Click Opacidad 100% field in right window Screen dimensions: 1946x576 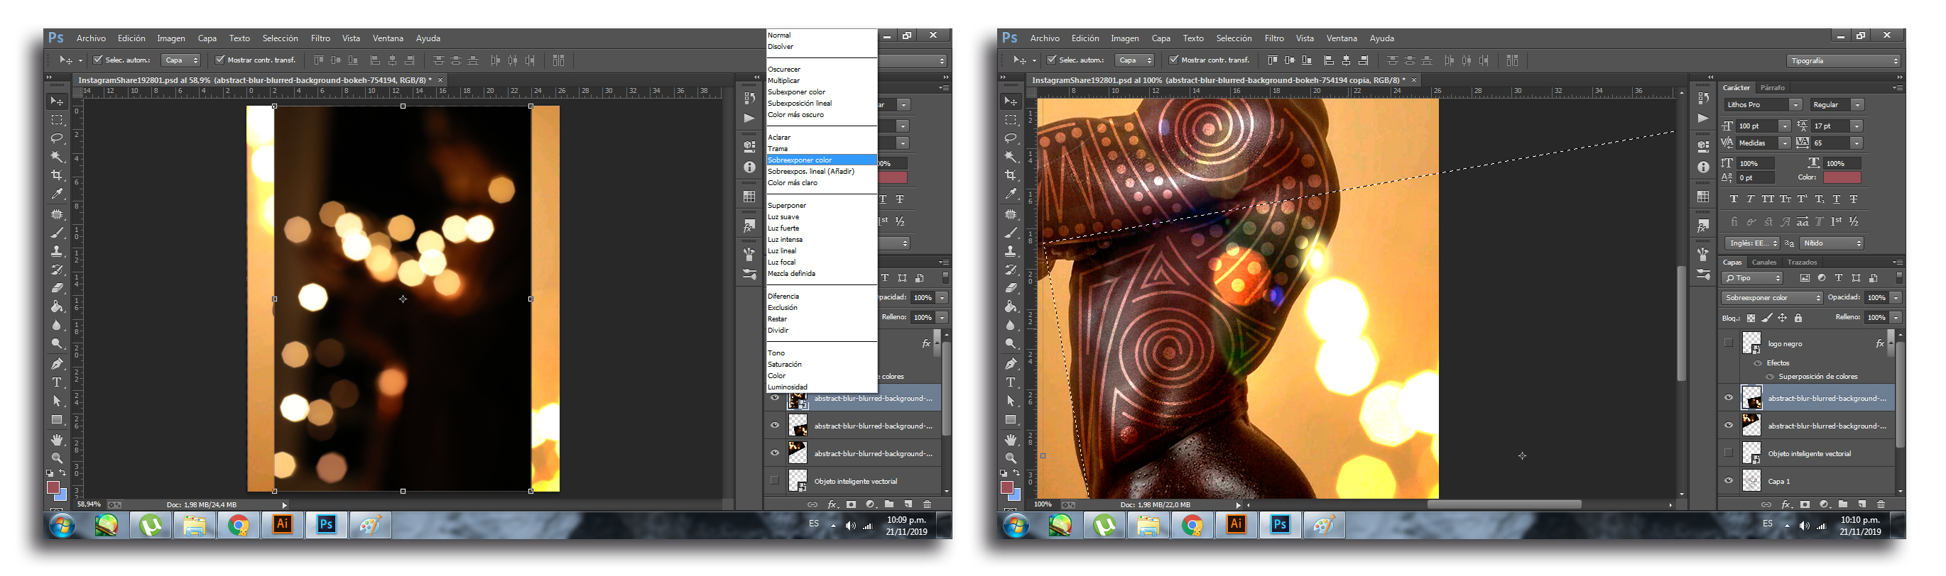(x=1876, y=297)
